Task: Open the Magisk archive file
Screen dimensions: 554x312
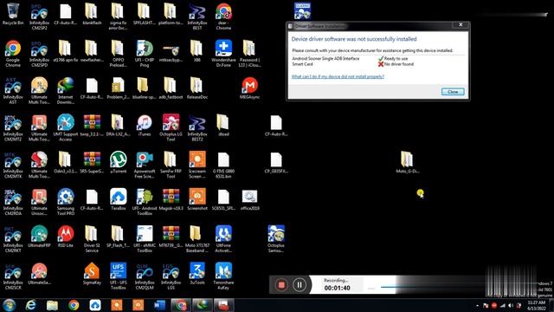Action: tap(171, 199)
